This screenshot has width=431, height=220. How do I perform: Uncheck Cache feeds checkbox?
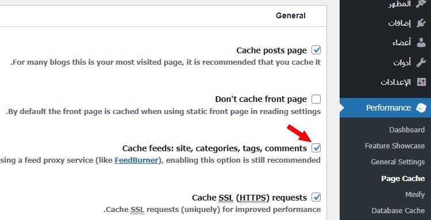pyautogui.click(x=316, y=148)
